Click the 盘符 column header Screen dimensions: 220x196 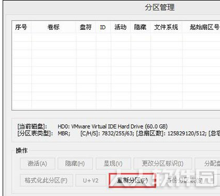[86, 27]
